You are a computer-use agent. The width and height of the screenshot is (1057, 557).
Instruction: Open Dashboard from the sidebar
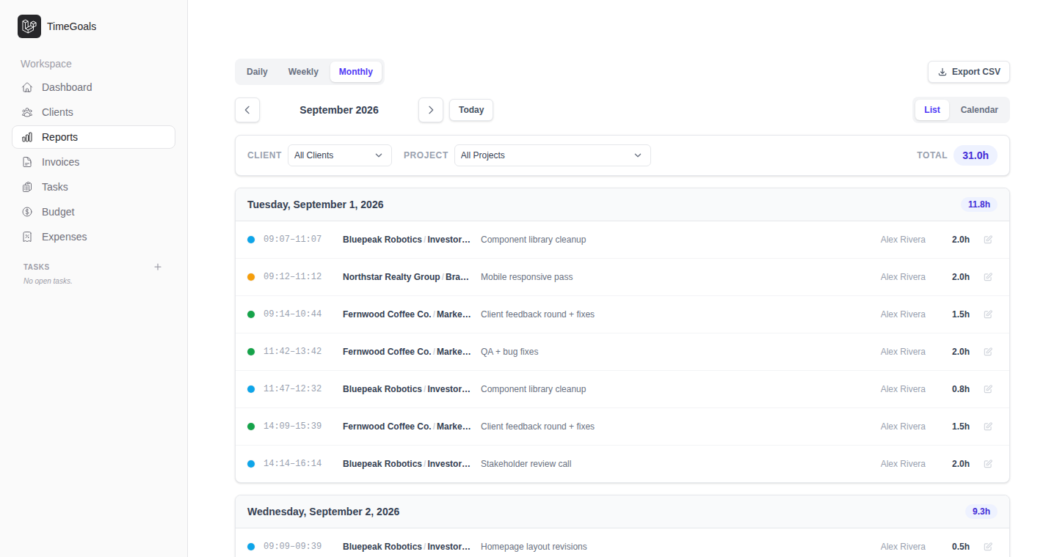[x=93, y=87]
